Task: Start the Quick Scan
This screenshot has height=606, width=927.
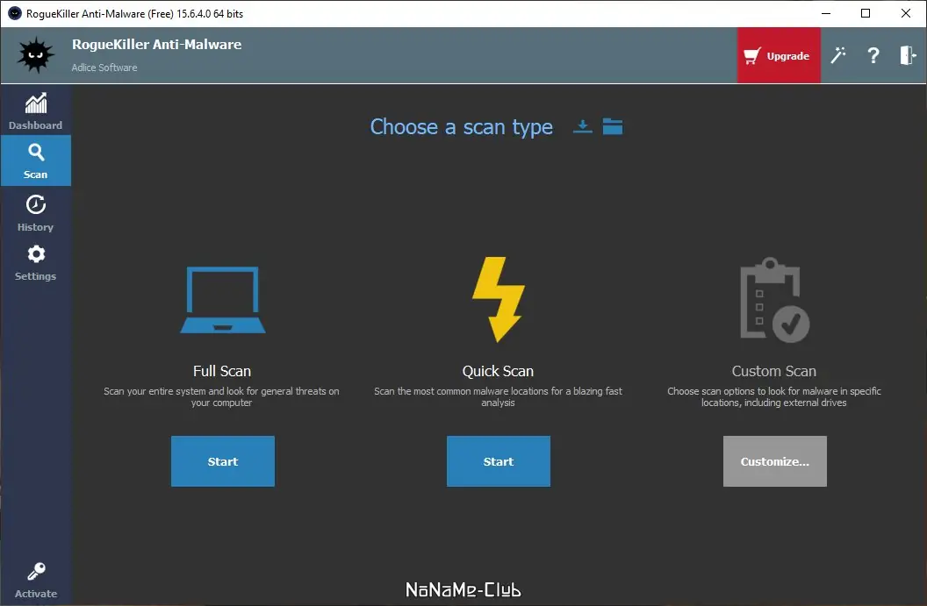Action: [x=499, y=461]
